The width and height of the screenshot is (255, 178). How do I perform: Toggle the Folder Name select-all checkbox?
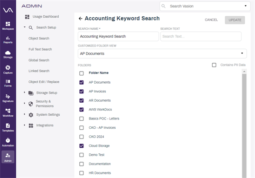coord(82,73)
